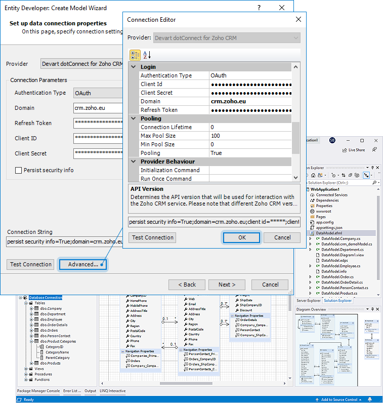Toggle file nesting icon in Solution Explorer

click(366, 175)
